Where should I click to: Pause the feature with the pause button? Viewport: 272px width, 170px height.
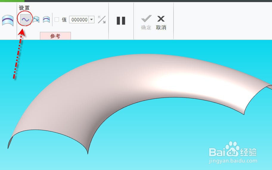click(121, 21)
